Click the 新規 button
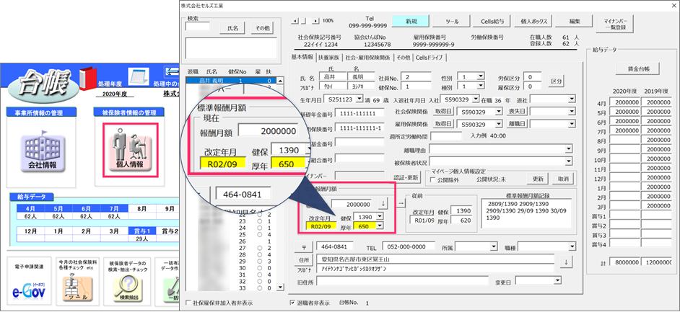 pyautogui.click(x=410, y=21)
